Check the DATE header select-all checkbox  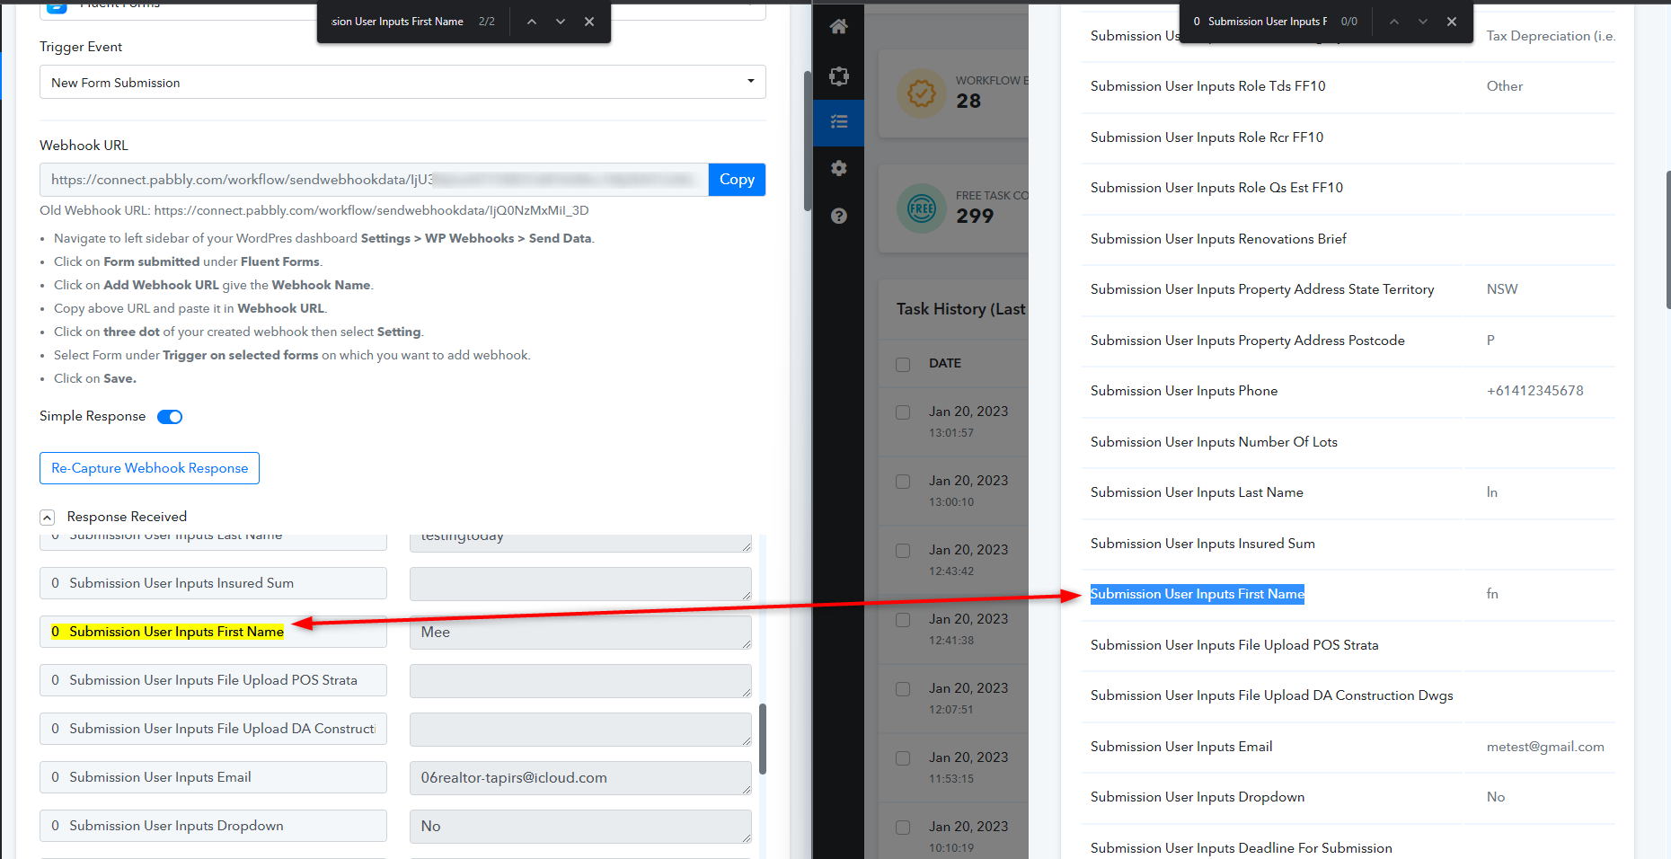pyautogui.click(x=903, y=364)
